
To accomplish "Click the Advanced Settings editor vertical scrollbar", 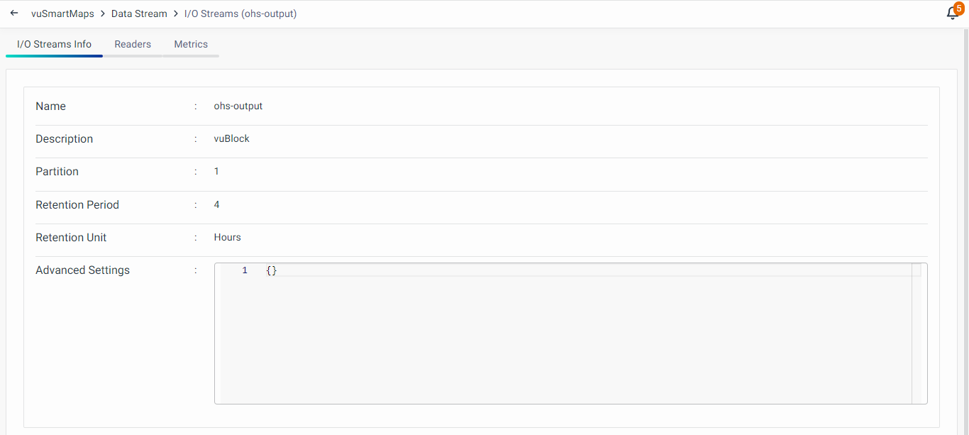I will click(x=917, y=334).
